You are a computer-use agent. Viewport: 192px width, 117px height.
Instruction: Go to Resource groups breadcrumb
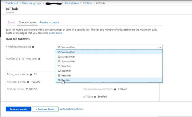pos(32,3)
